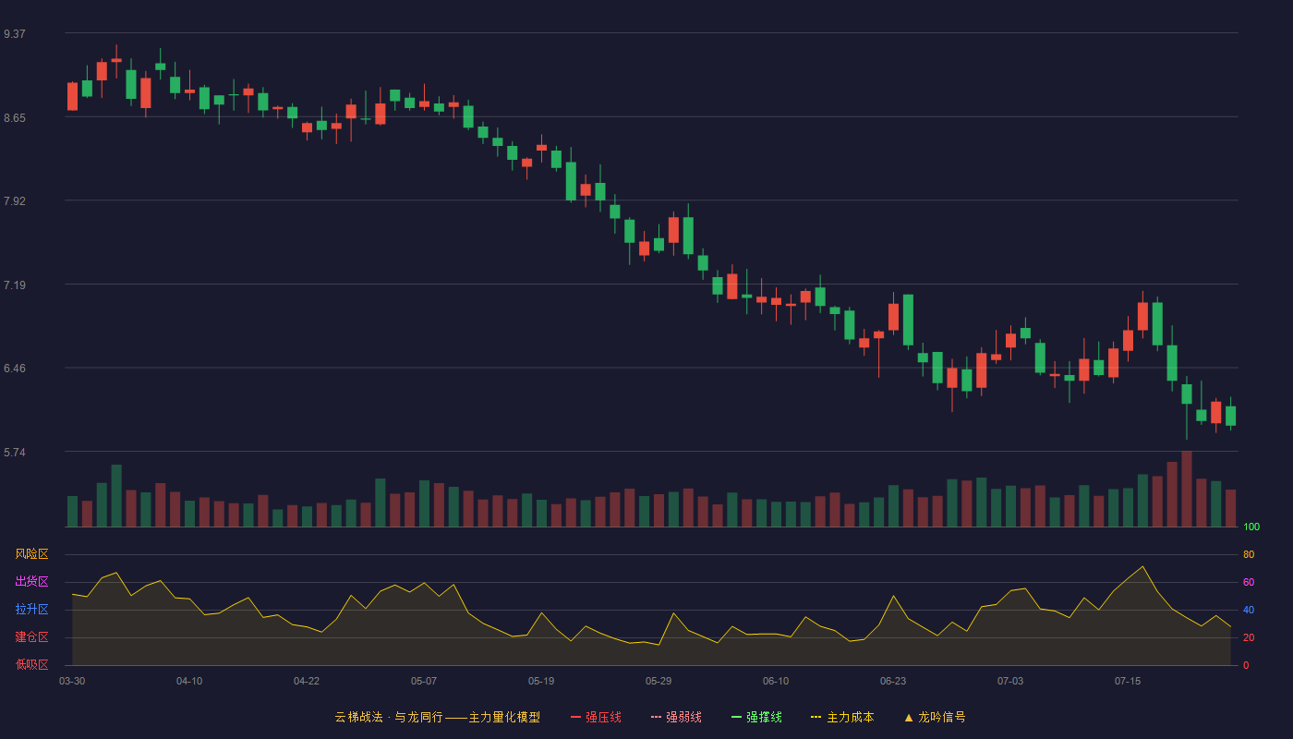Click the green 100 indicator axis value

[1251, 527]
